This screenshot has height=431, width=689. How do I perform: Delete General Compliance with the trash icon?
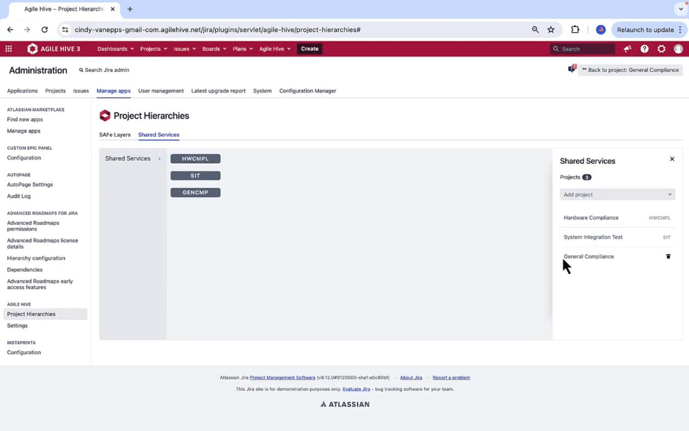668,256
